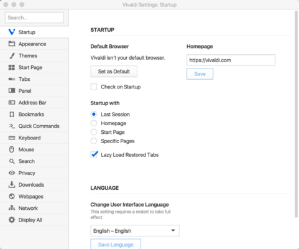Open Panel settings category
Viewport: 299px width, 249px height.
(x=34, y=91)
